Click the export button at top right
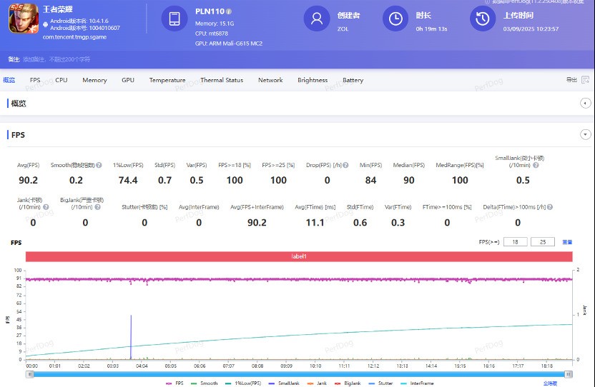 [571, 80]
